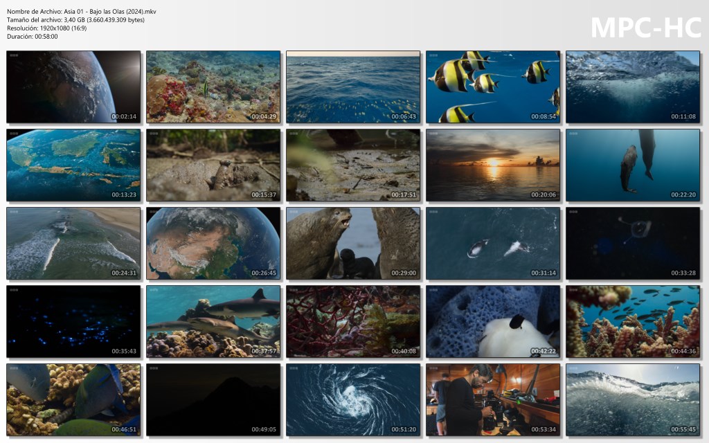Open the red sea fan frame at 00:40:08
The height and width of the screenshot is (443, 709).
(352, 321)
